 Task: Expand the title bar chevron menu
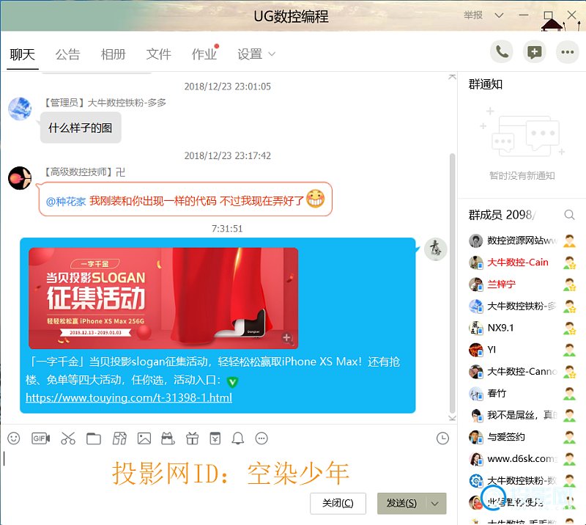click(499, 15)
